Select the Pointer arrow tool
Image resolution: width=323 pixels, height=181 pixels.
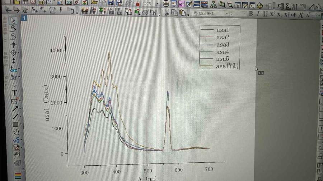click(14, 20)
